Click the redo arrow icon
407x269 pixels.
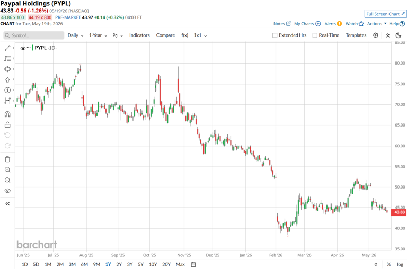tap(7, 146)
